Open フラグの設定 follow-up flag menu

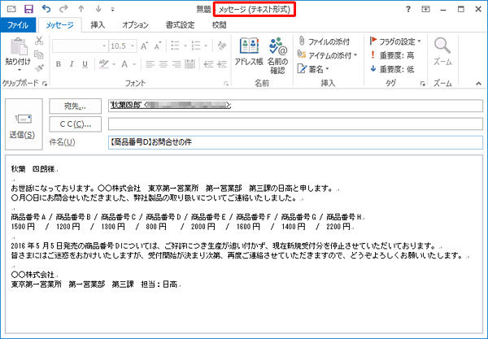(395, 41)
